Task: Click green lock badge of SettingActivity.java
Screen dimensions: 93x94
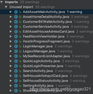Action: pyautogui.click(x=20, y=86)
